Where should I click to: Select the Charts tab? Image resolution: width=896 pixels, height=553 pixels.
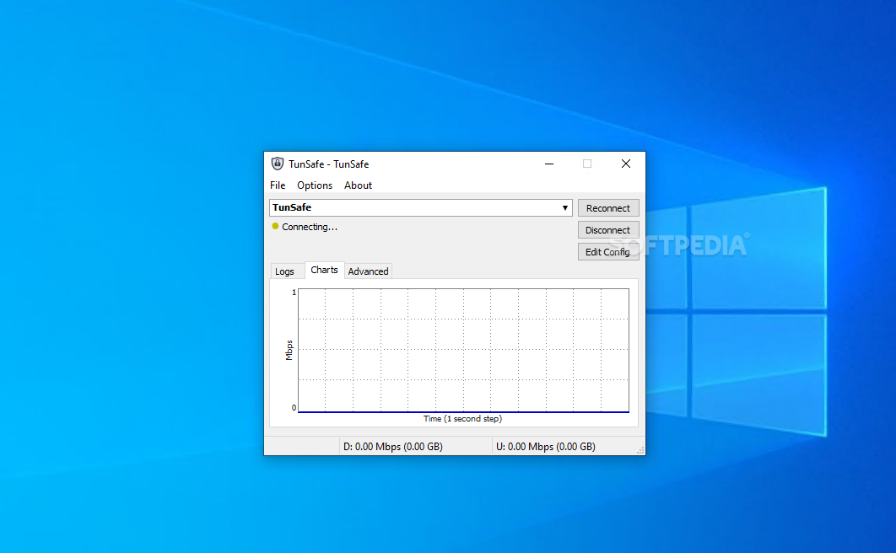[324, 270]
